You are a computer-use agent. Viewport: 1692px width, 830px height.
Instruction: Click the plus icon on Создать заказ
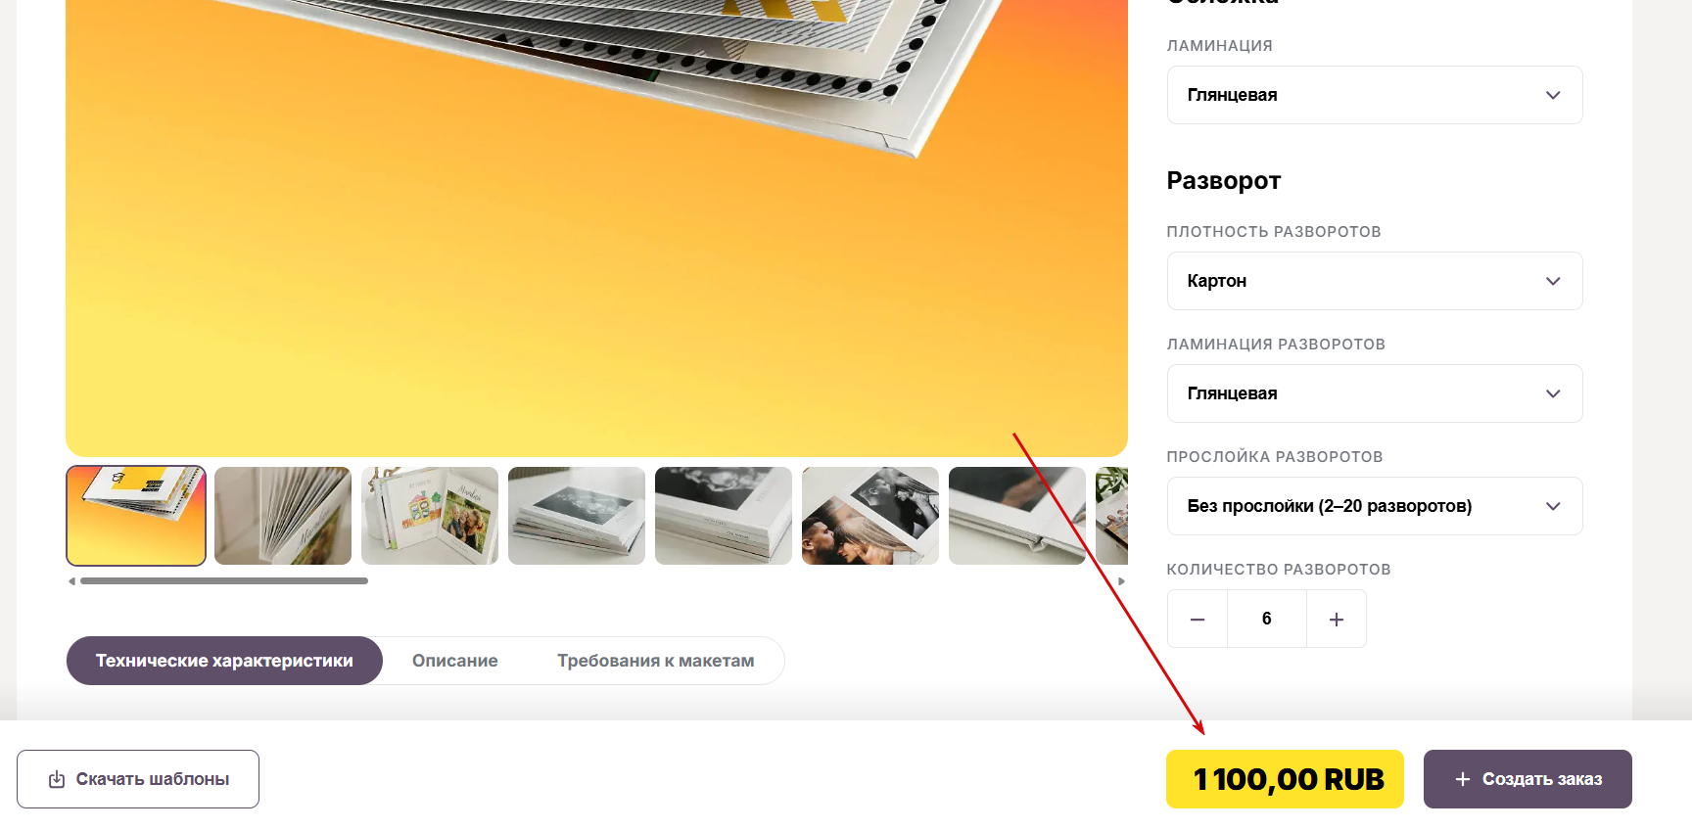(x=1463, y=779)
